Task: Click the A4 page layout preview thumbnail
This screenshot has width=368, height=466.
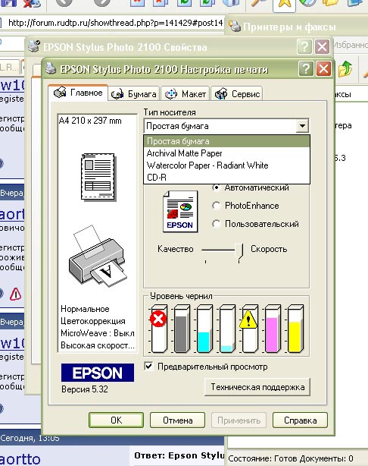Action: (x=98, y=177)
